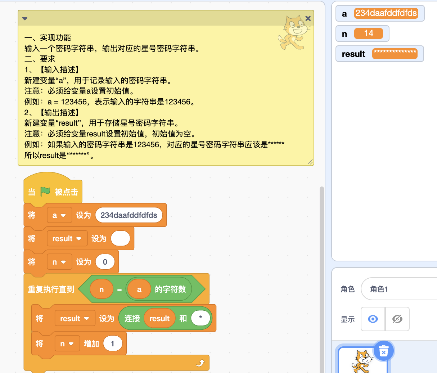Click the green flag in hat block
The width and height of the screenshot is (437, 373).
point(45,192)
